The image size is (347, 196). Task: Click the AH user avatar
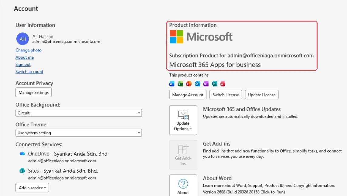click(x=22, y=39)
